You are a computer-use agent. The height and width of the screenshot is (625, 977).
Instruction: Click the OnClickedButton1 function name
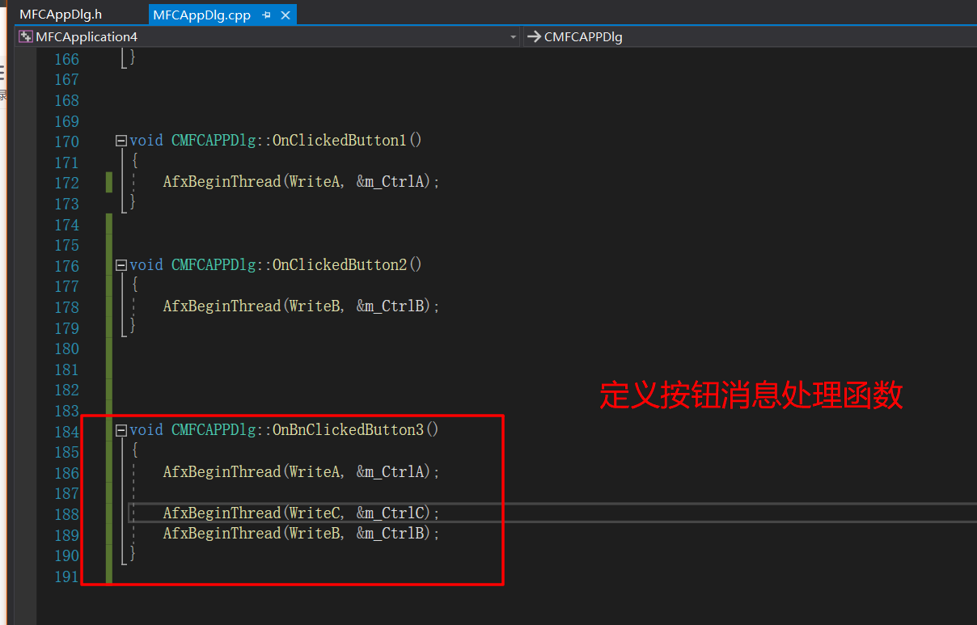340,141
